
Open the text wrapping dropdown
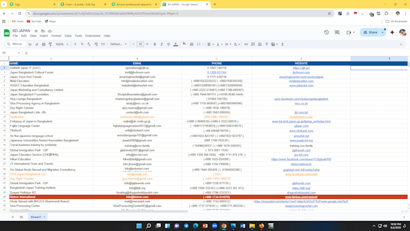click(x=228, y=44)
